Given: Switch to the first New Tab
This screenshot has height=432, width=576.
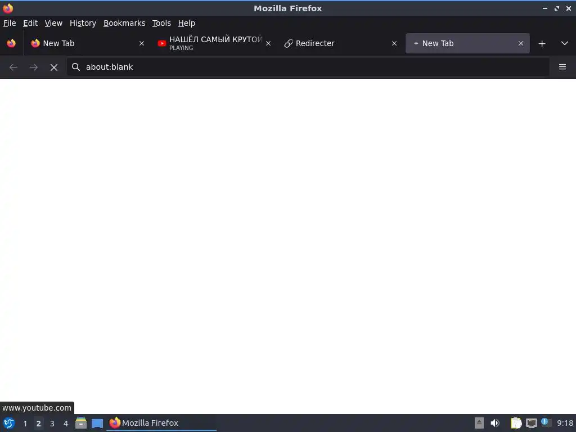Looking at the screenshot, I should pos(88,43).
